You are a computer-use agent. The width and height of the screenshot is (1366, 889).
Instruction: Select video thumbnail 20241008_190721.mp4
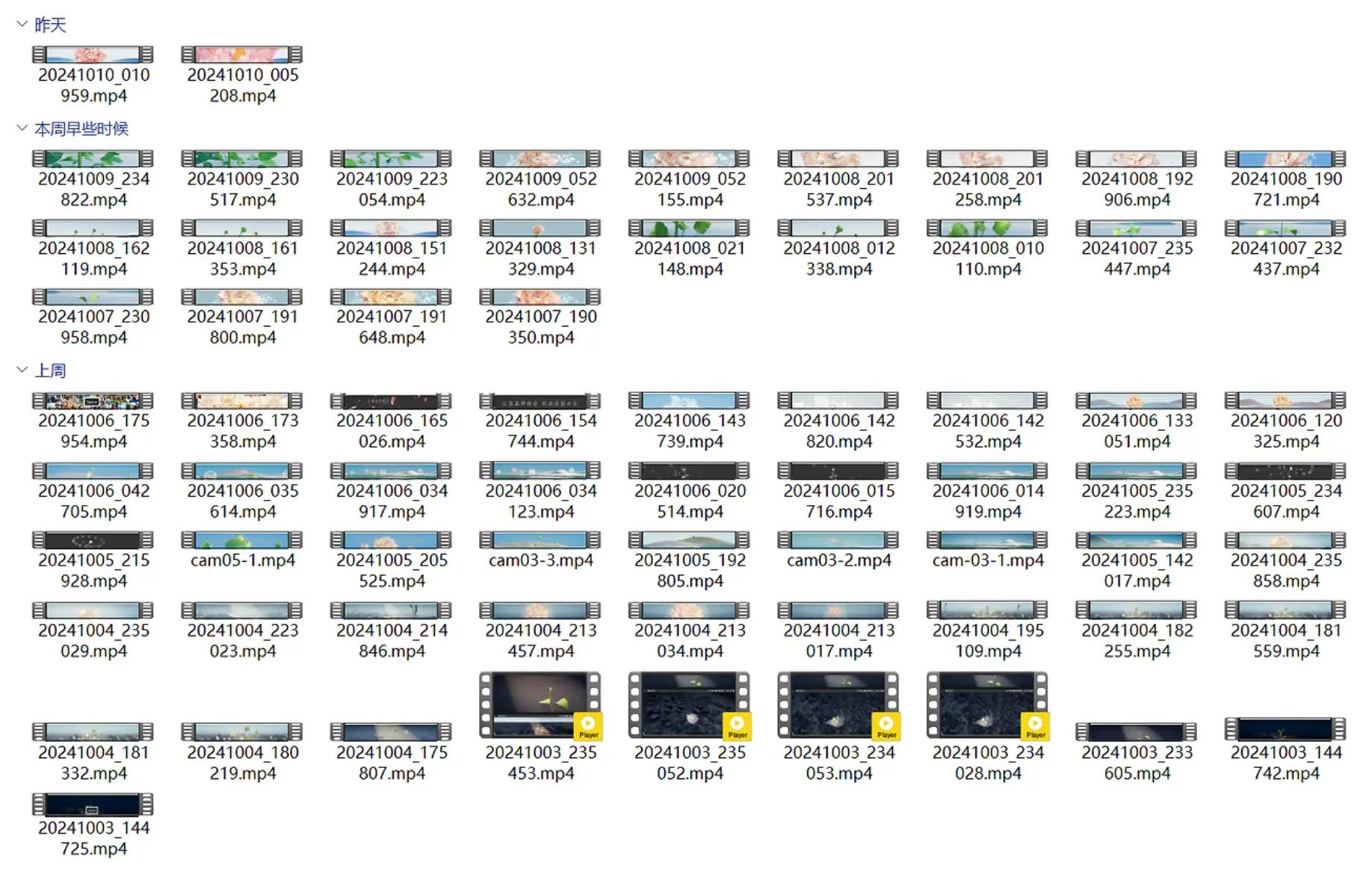point(1286,158)
